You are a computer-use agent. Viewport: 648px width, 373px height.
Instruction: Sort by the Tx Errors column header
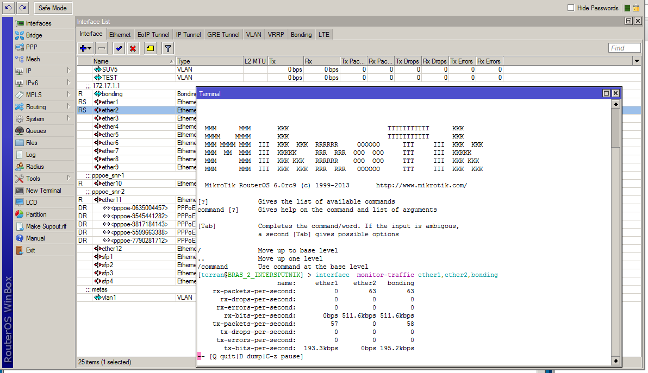click(x=462, y=61)
